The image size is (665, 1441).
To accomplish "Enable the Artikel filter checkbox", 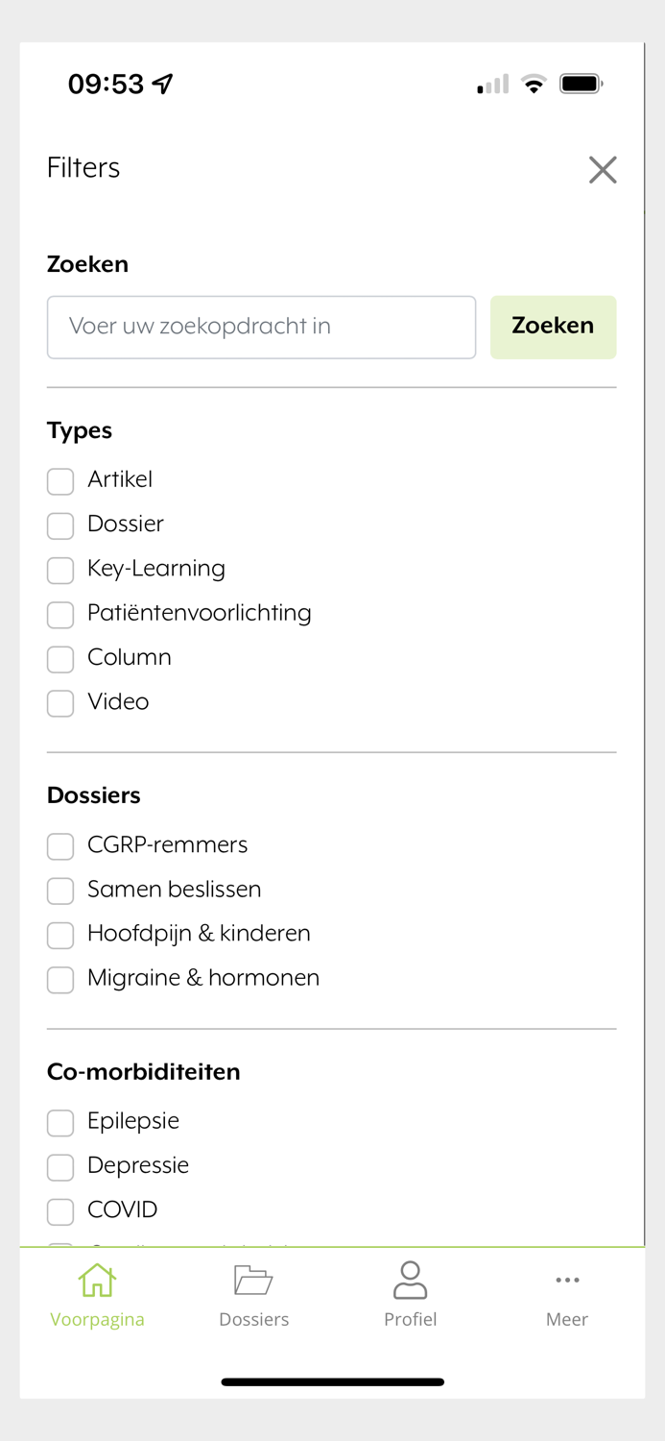I will 59,481.
